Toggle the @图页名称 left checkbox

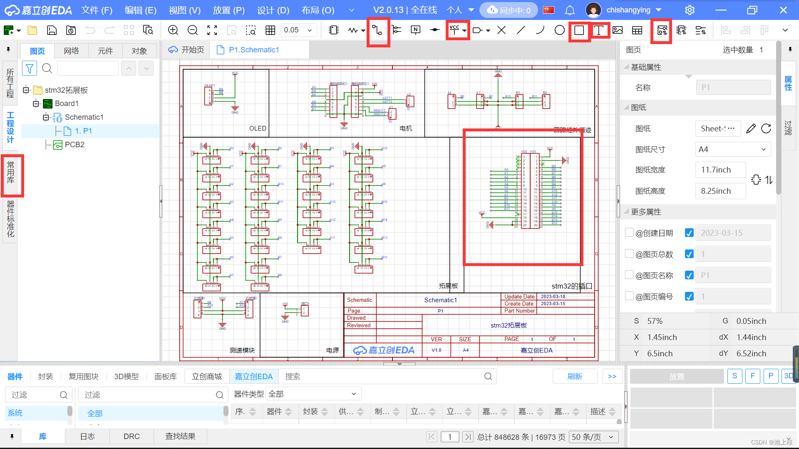point(630,275)
